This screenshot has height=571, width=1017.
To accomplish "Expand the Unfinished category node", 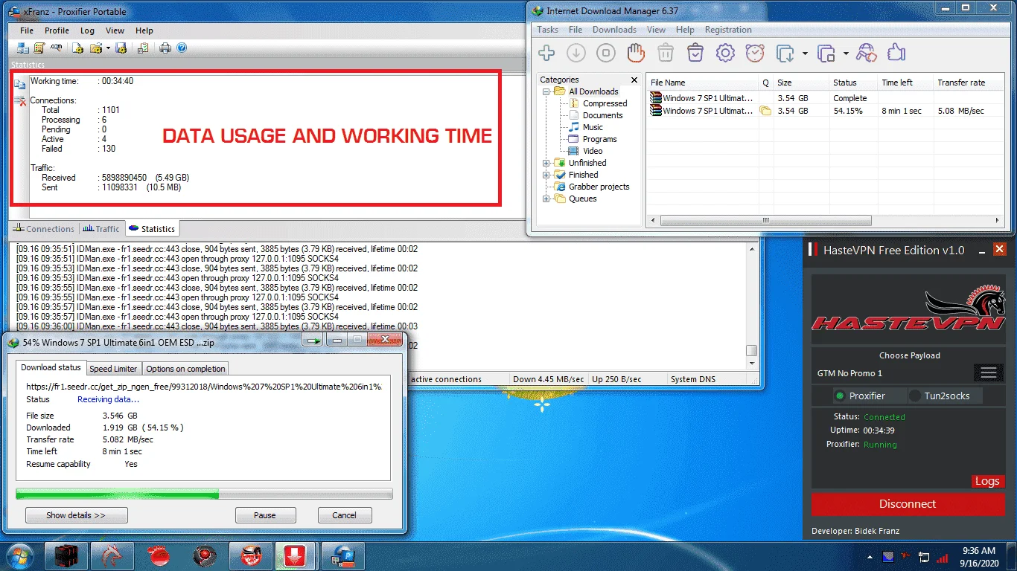I will pos(546,163).
